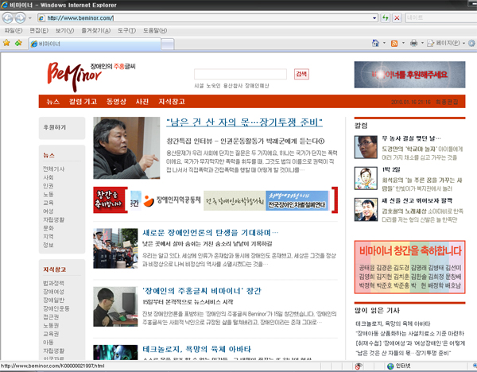Viewport: 477px width, 372px height.
Task: Click the red 창간을 축하합니다 banner image
Action: [x=111, y=200]
